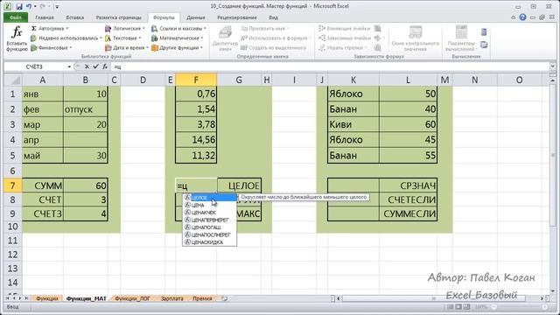Select cell with value 14,56
Viewport: 560px width, 315px height.
(x=196, y=140)
